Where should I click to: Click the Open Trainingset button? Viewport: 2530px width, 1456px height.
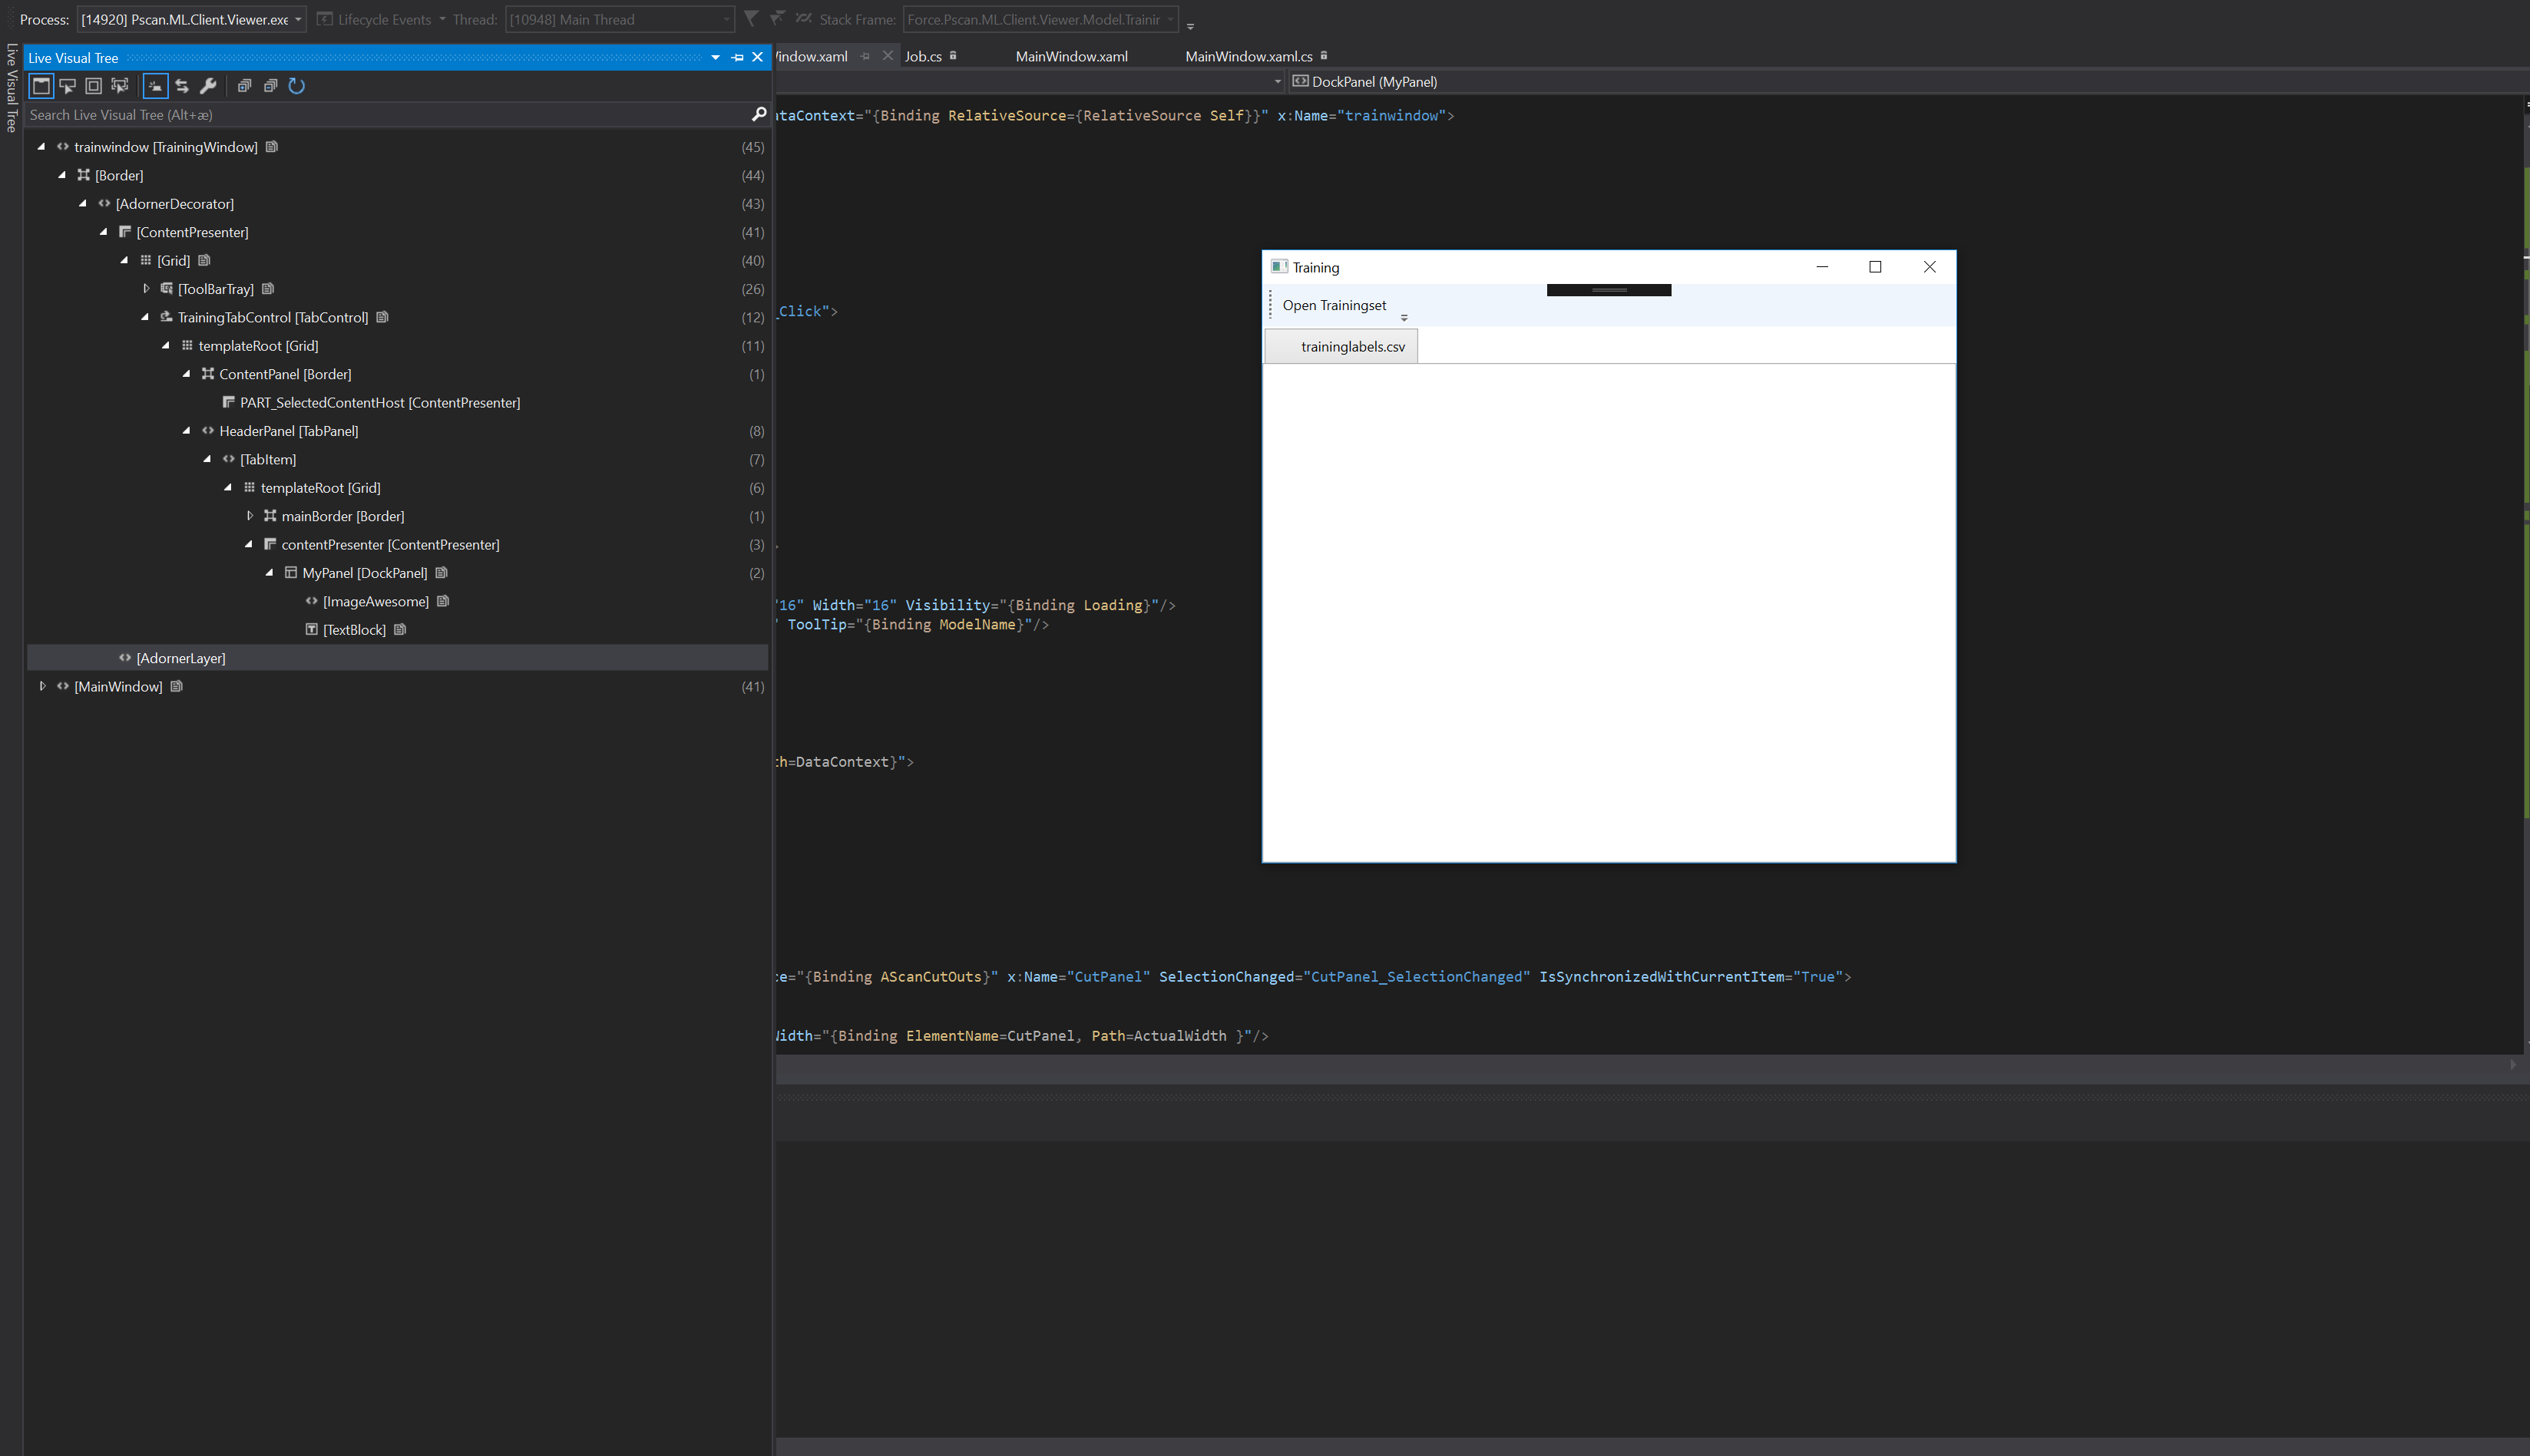1334,305
